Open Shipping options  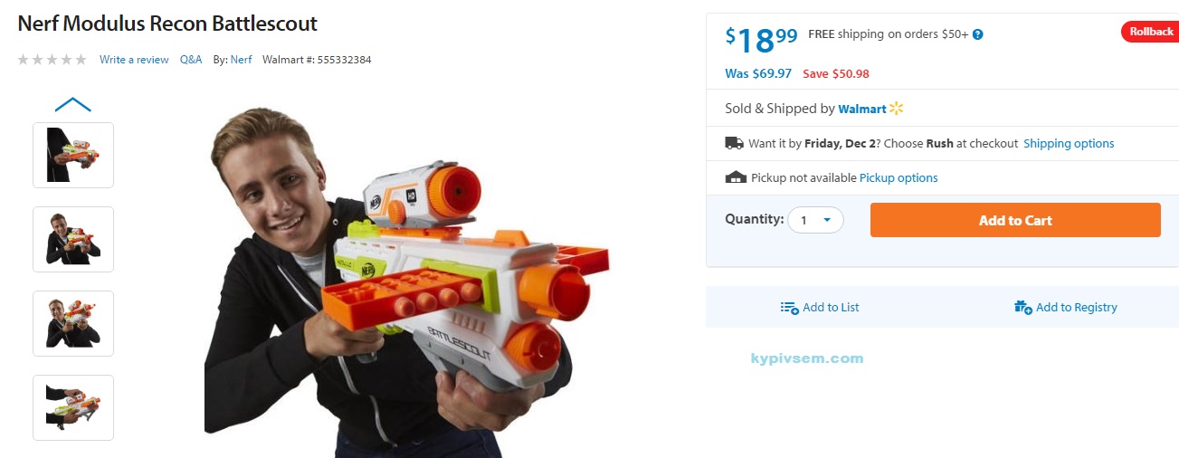1069,143
